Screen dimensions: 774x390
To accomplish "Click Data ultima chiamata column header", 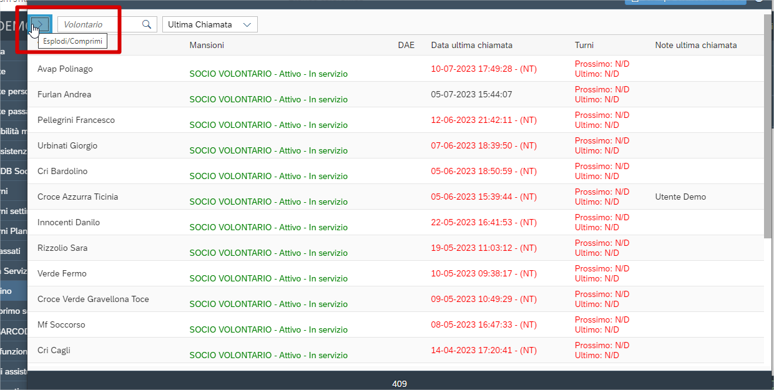I will coord(472,45).
